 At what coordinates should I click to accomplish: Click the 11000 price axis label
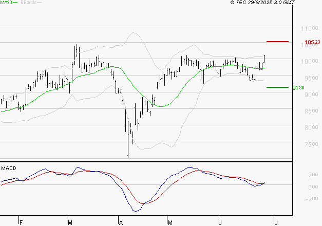click(x=310, y=28)
